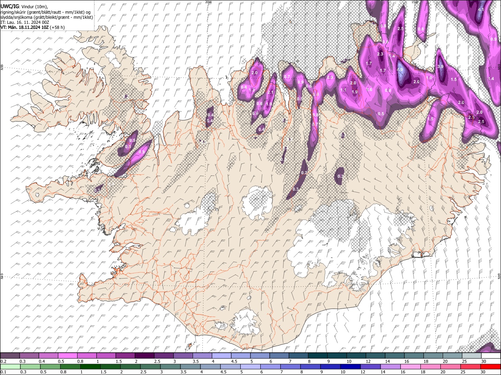Click the 0.2 label in the top legend row
The height and width of the screenshot is (375, 501).
pos(3,361)
